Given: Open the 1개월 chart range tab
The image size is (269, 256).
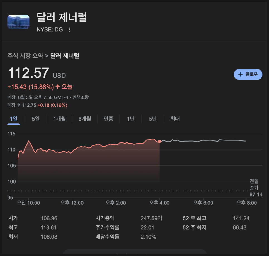Looking at the screenshot, I should 59,119.
